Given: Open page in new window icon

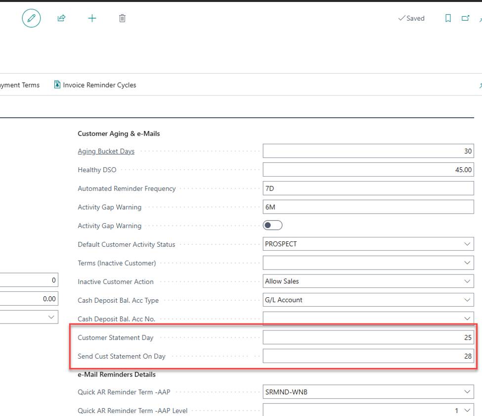Looking at the screenshot, I should pos(465,18).
